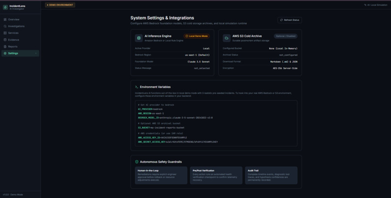The height and width of the screenshot is (198, 391).
Task: Click the Human-in-the-Loop guardrail card
Action: 161,175
